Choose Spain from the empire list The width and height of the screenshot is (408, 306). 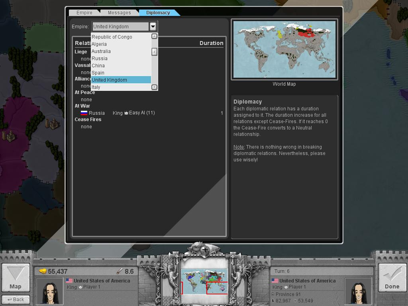pos(121,73)
